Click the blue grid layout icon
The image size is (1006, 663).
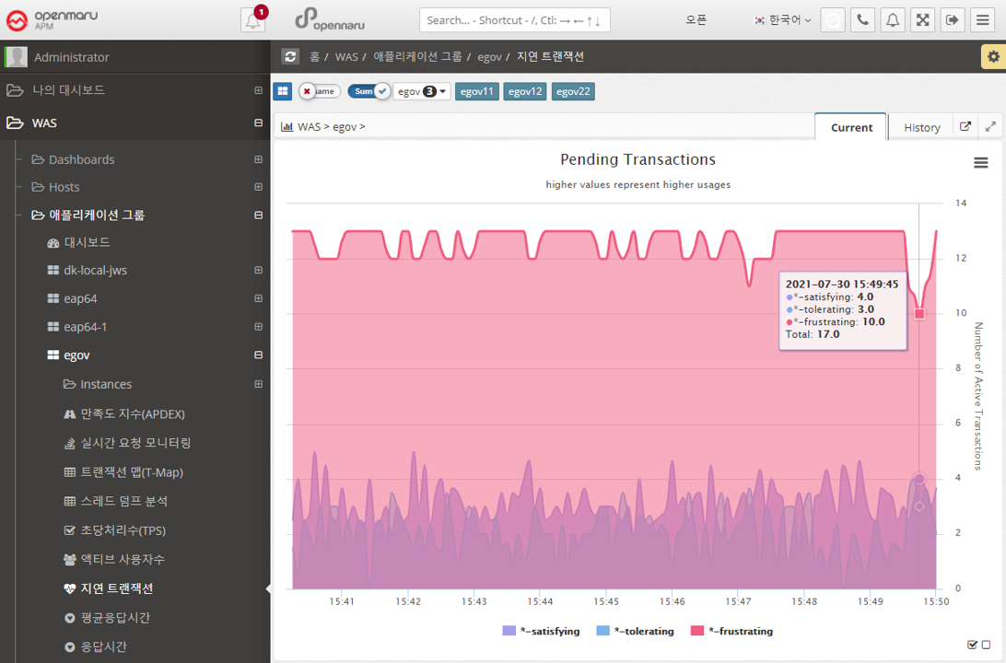click(x=282, y=91)
